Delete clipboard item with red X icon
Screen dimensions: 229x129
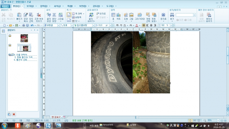(14, 114)
